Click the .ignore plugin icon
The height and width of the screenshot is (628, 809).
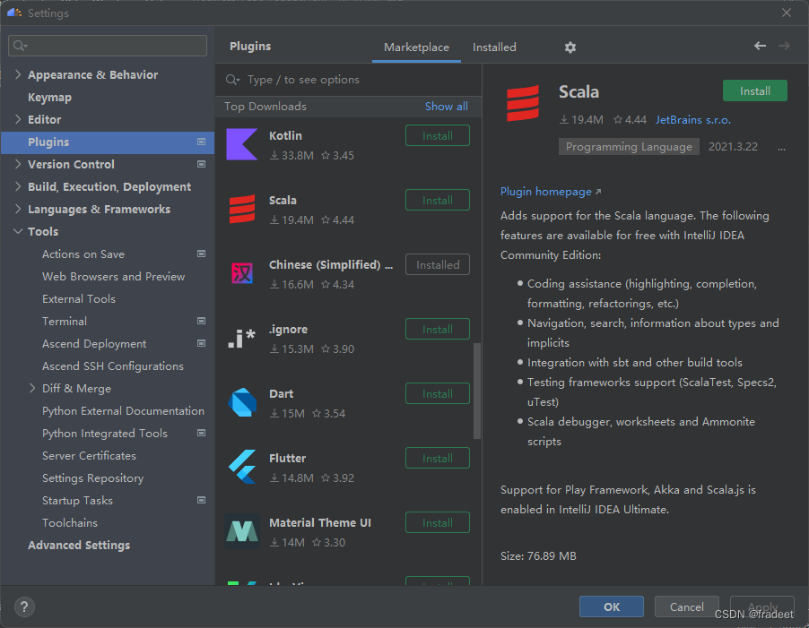pos(242,338)
